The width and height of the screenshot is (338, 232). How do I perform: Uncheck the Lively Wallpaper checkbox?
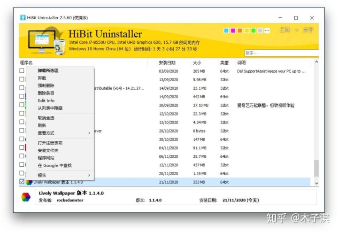(x=22, y=182)
